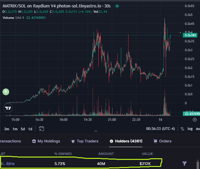Click Volume SMA 9 indicator label

point(13,18)
